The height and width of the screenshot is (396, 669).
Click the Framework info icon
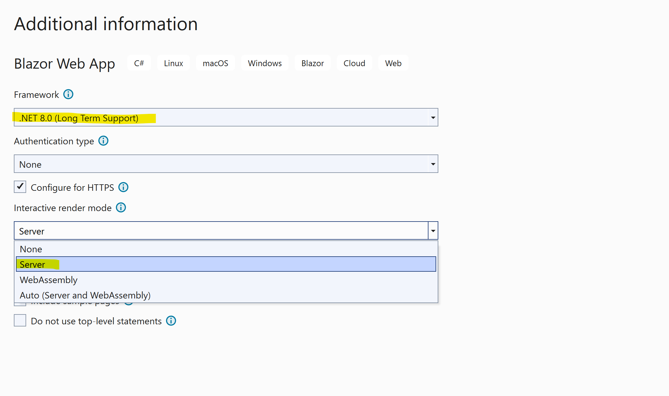click(68, 94)
